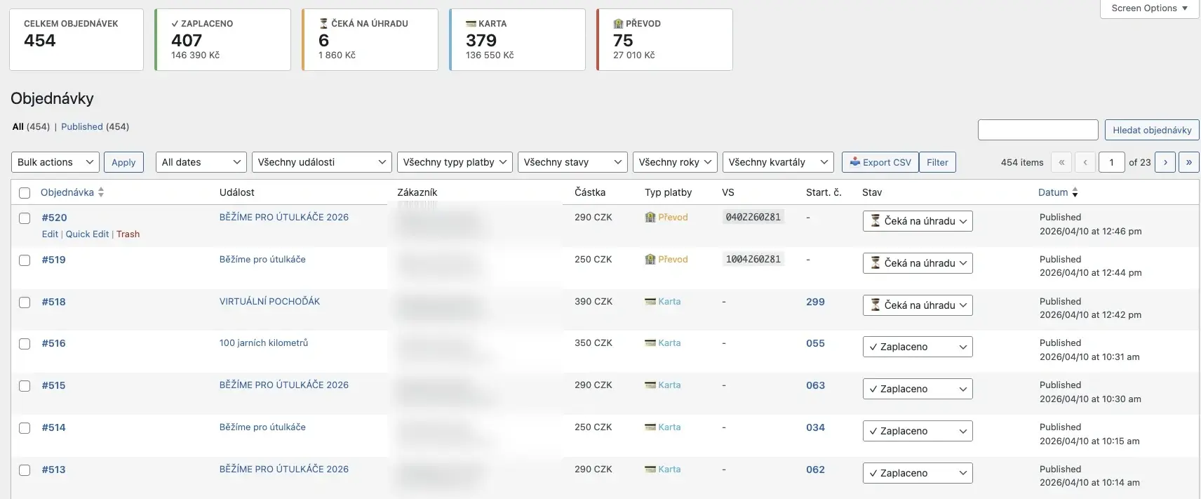Open the Všechny kvartály dropdown

pyautogui.click(x=778, y=162)
